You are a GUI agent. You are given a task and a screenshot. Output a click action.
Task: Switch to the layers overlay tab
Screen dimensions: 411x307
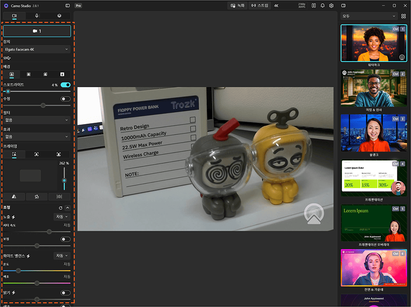[59, 16]
